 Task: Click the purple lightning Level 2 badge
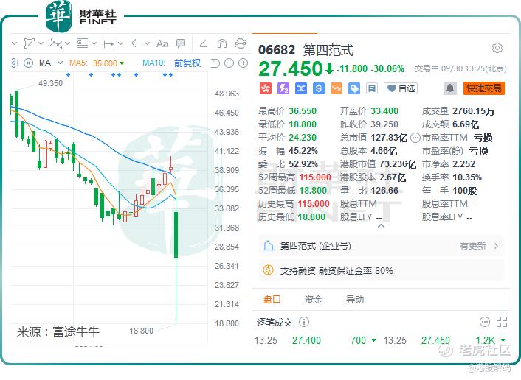point(283,88)
